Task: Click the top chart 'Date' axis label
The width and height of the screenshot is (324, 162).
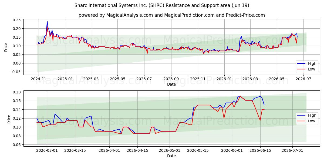Action: [x=171, y=84]
